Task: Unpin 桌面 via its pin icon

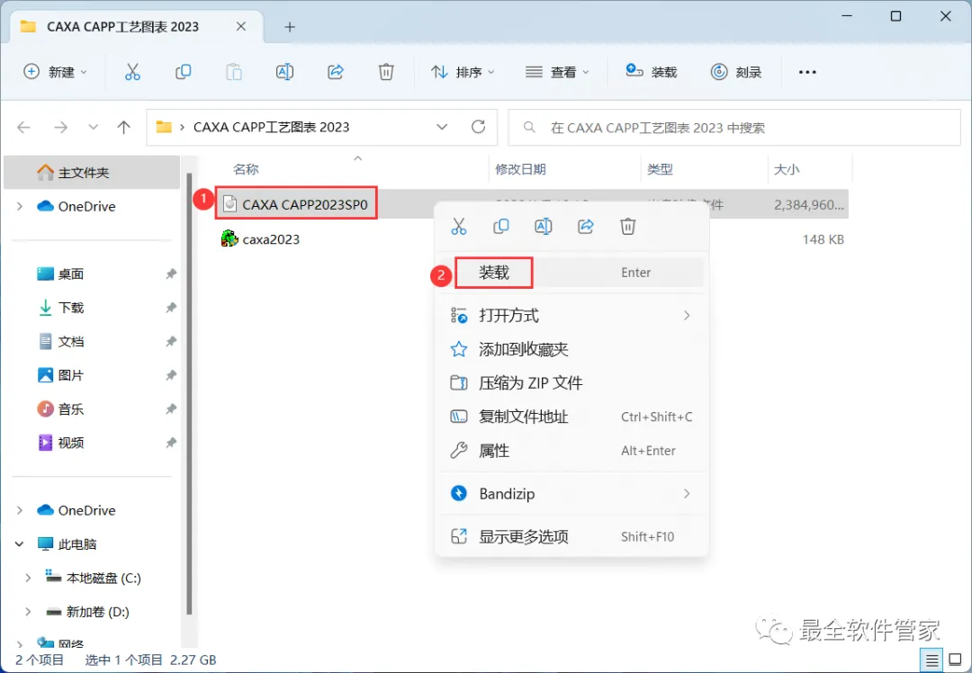Action: pos(171,274)
